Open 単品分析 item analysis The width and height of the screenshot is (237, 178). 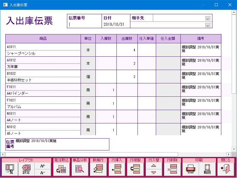click(x=79, y=169)
